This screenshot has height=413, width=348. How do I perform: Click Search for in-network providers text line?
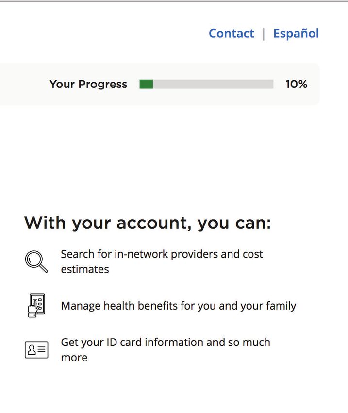coord(162,254)
